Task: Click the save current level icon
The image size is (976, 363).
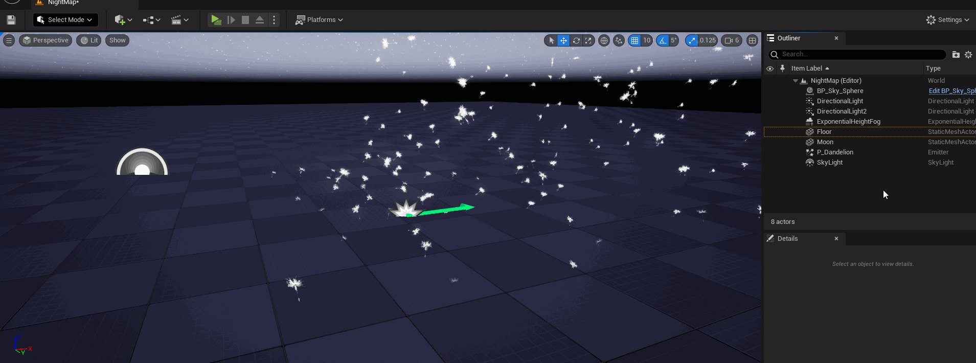Action: point(11,20)
